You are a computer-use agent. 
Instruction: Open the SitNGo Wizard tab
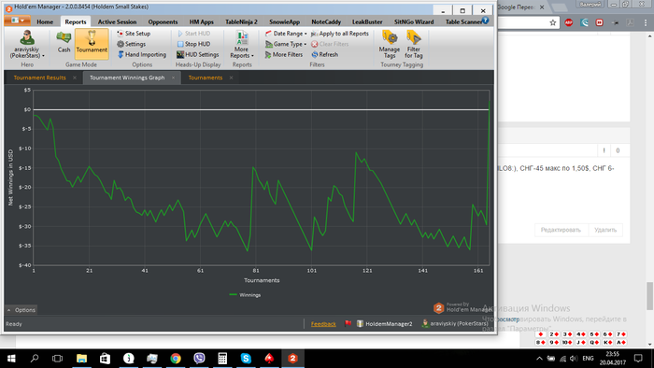click(x=414, y=21)
